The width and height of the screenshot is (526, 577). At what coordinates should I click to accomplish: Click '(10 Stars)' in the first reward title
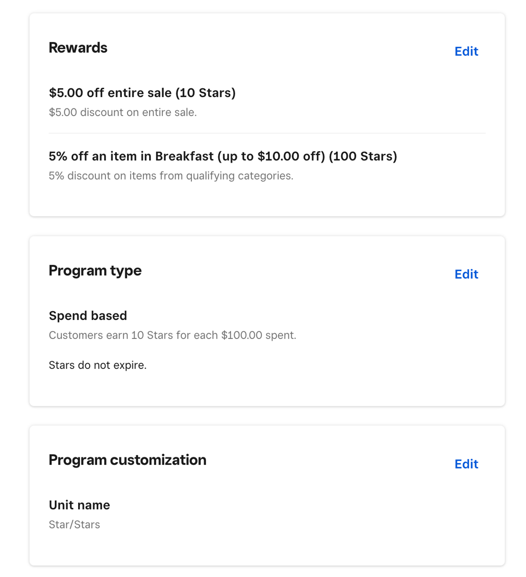205,93
